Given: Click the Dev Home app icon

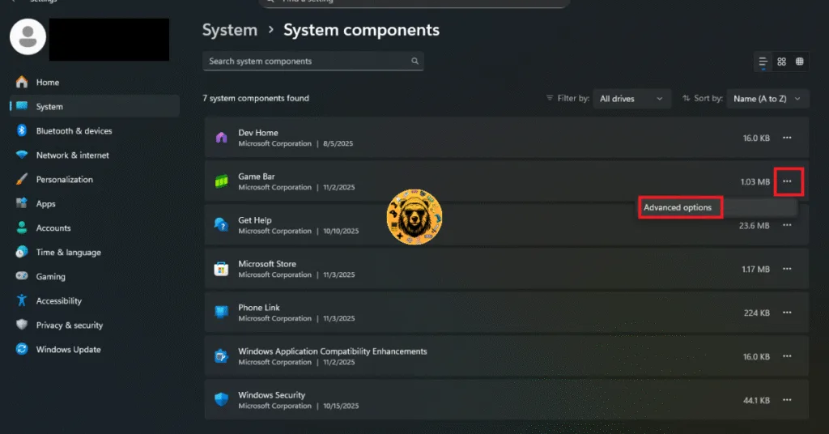Looking at the screenshot, I should tap(221, 138).
